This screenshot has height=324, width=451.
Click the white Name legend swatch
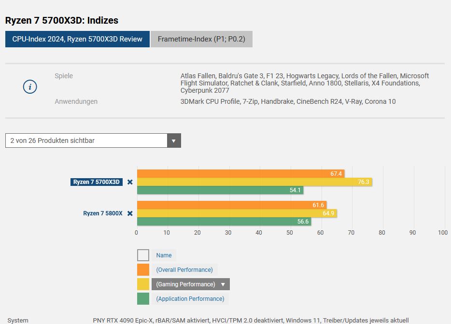click(x=143, y=255)
